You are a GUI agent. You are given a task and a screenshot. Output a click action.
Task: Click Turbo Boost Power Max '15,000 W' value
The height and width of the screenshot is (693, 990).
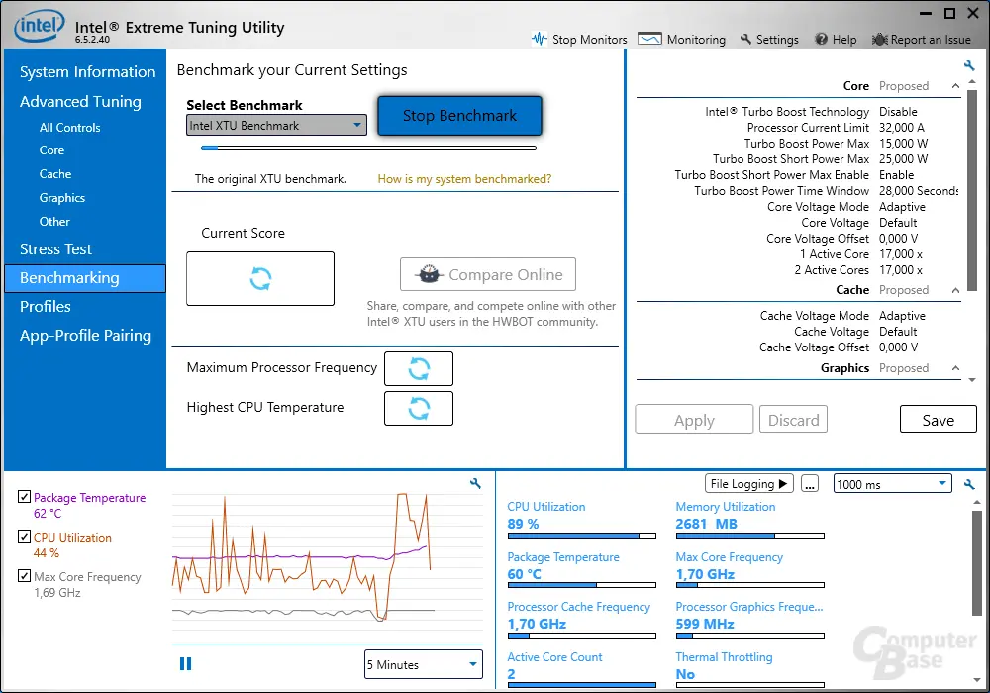903,144
